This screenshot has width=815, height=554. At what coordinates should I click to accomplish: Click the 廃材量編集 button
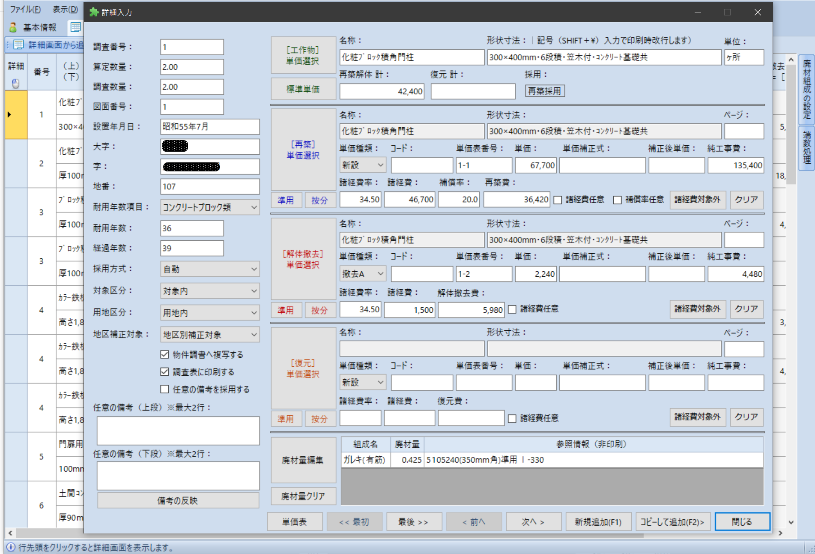click(303, 460)
